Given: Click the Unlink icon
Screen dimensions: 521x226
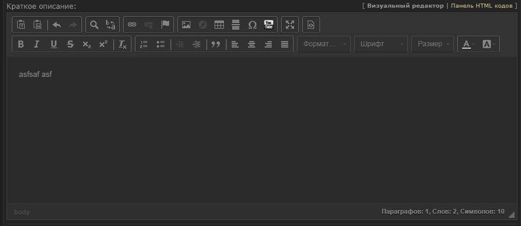Looking at the screenshot, I should pyautogui.click(x=149, y=25).
